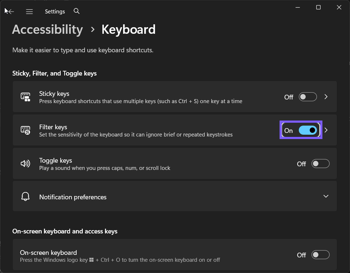This screenshot has height=273, width=350.
Task: Enable the Toggle keys switch
Action: (320, 164)
